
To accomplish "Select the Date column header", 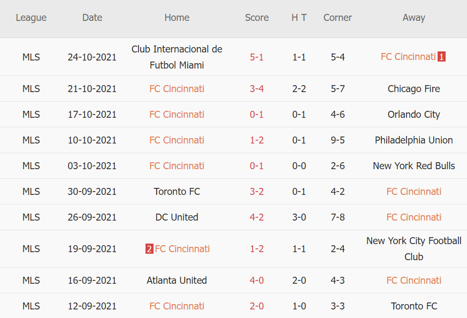I will [92, 18].
